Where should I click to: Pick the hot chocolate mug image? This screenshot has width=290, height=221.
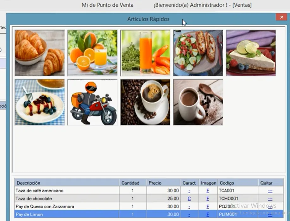pyautogui.click(x=198, y=102)
